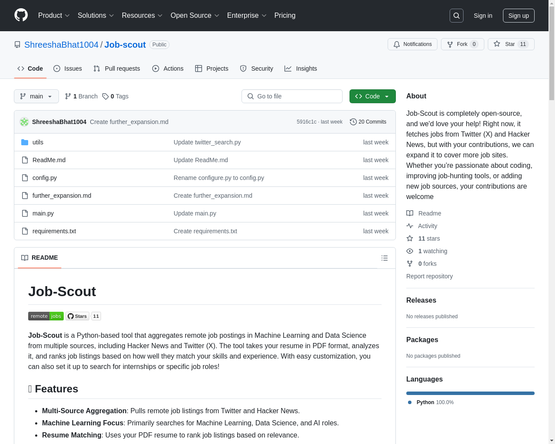Click the watching eye icon
Image resolution: width=555 pixels, height=444 pixels.
point(410,251)
